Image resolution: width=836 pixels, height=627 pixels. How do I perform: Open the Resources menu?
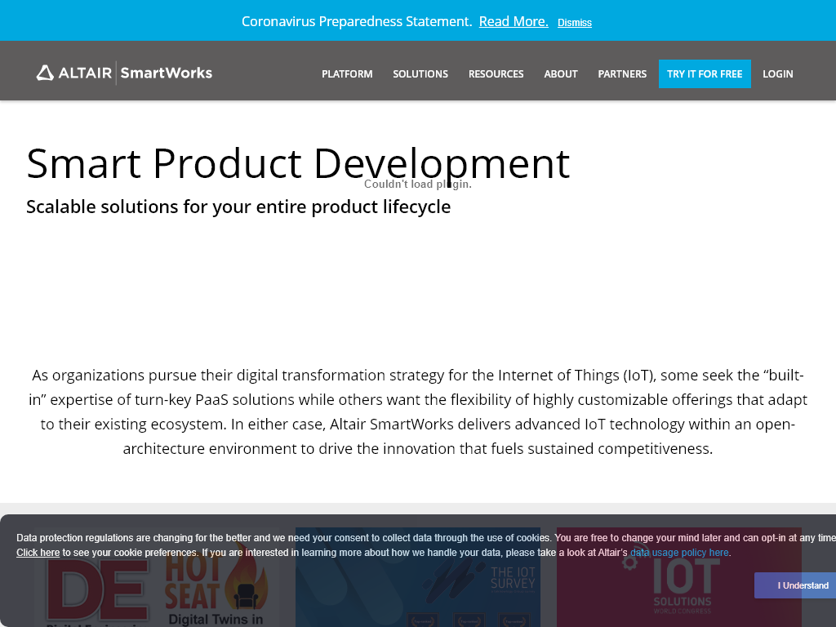(x=496, y=74)
